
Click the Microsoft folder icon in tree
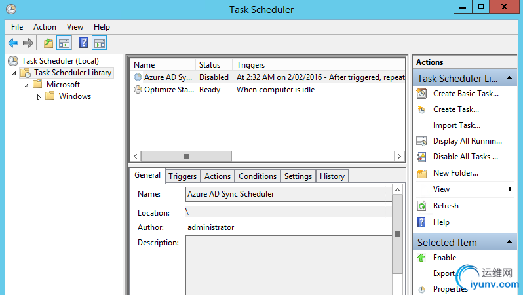pos(38,84)
